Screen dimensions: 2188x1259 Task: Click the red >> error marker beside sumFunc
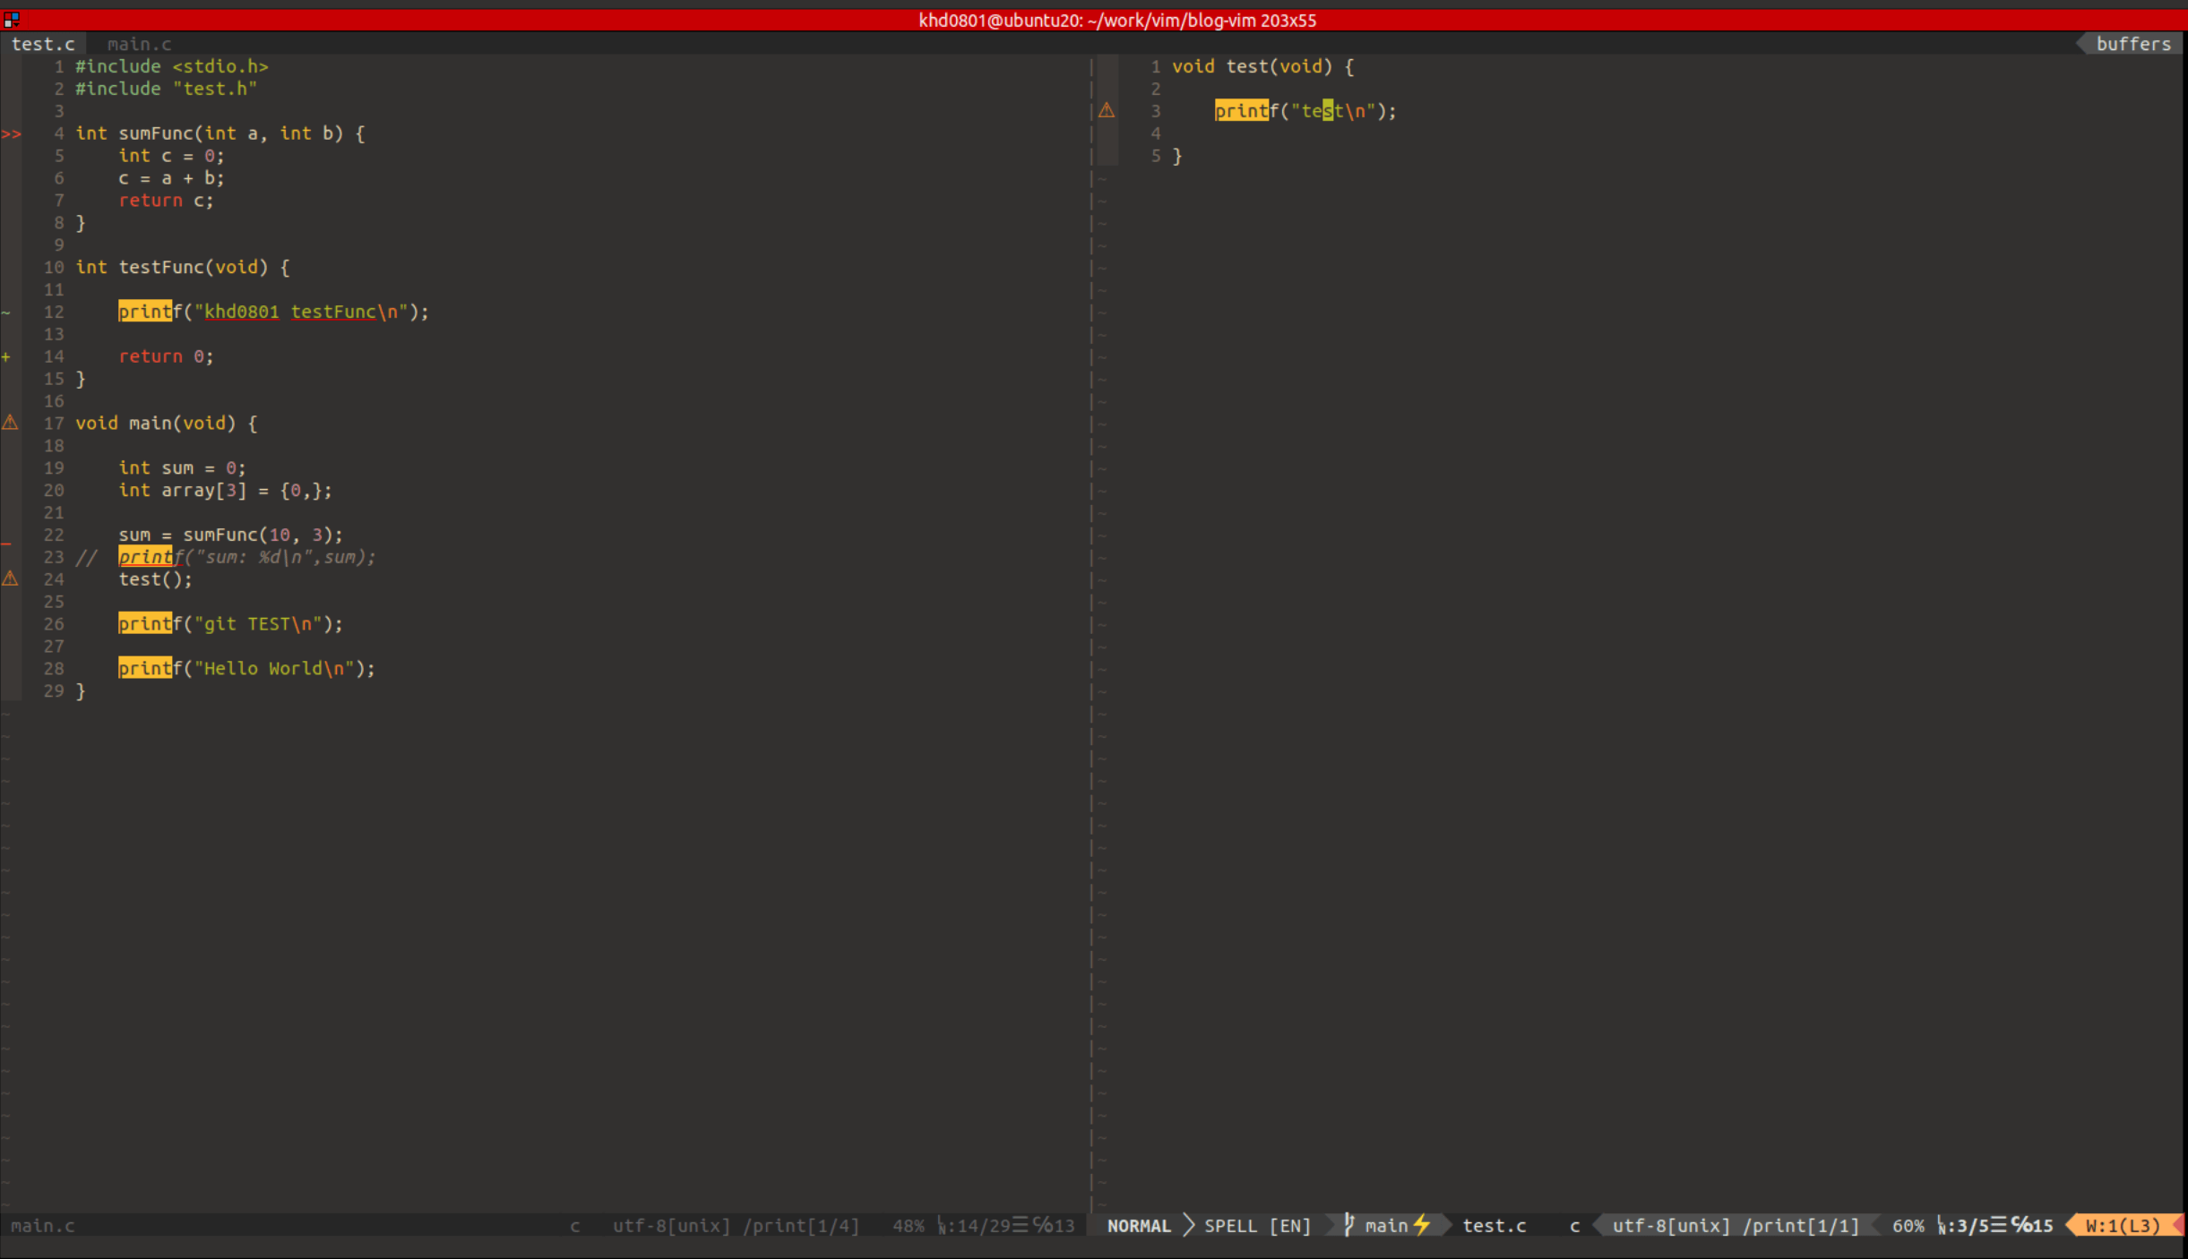(x=11, y=134)
